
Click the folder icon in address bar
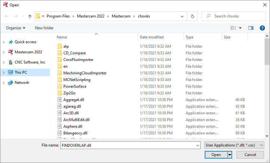coord(38,16)
